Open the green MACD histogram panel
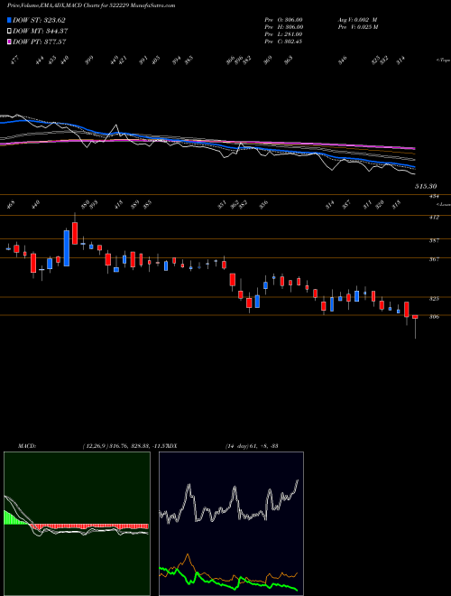 pyautogui.click(x=77, y=524)
